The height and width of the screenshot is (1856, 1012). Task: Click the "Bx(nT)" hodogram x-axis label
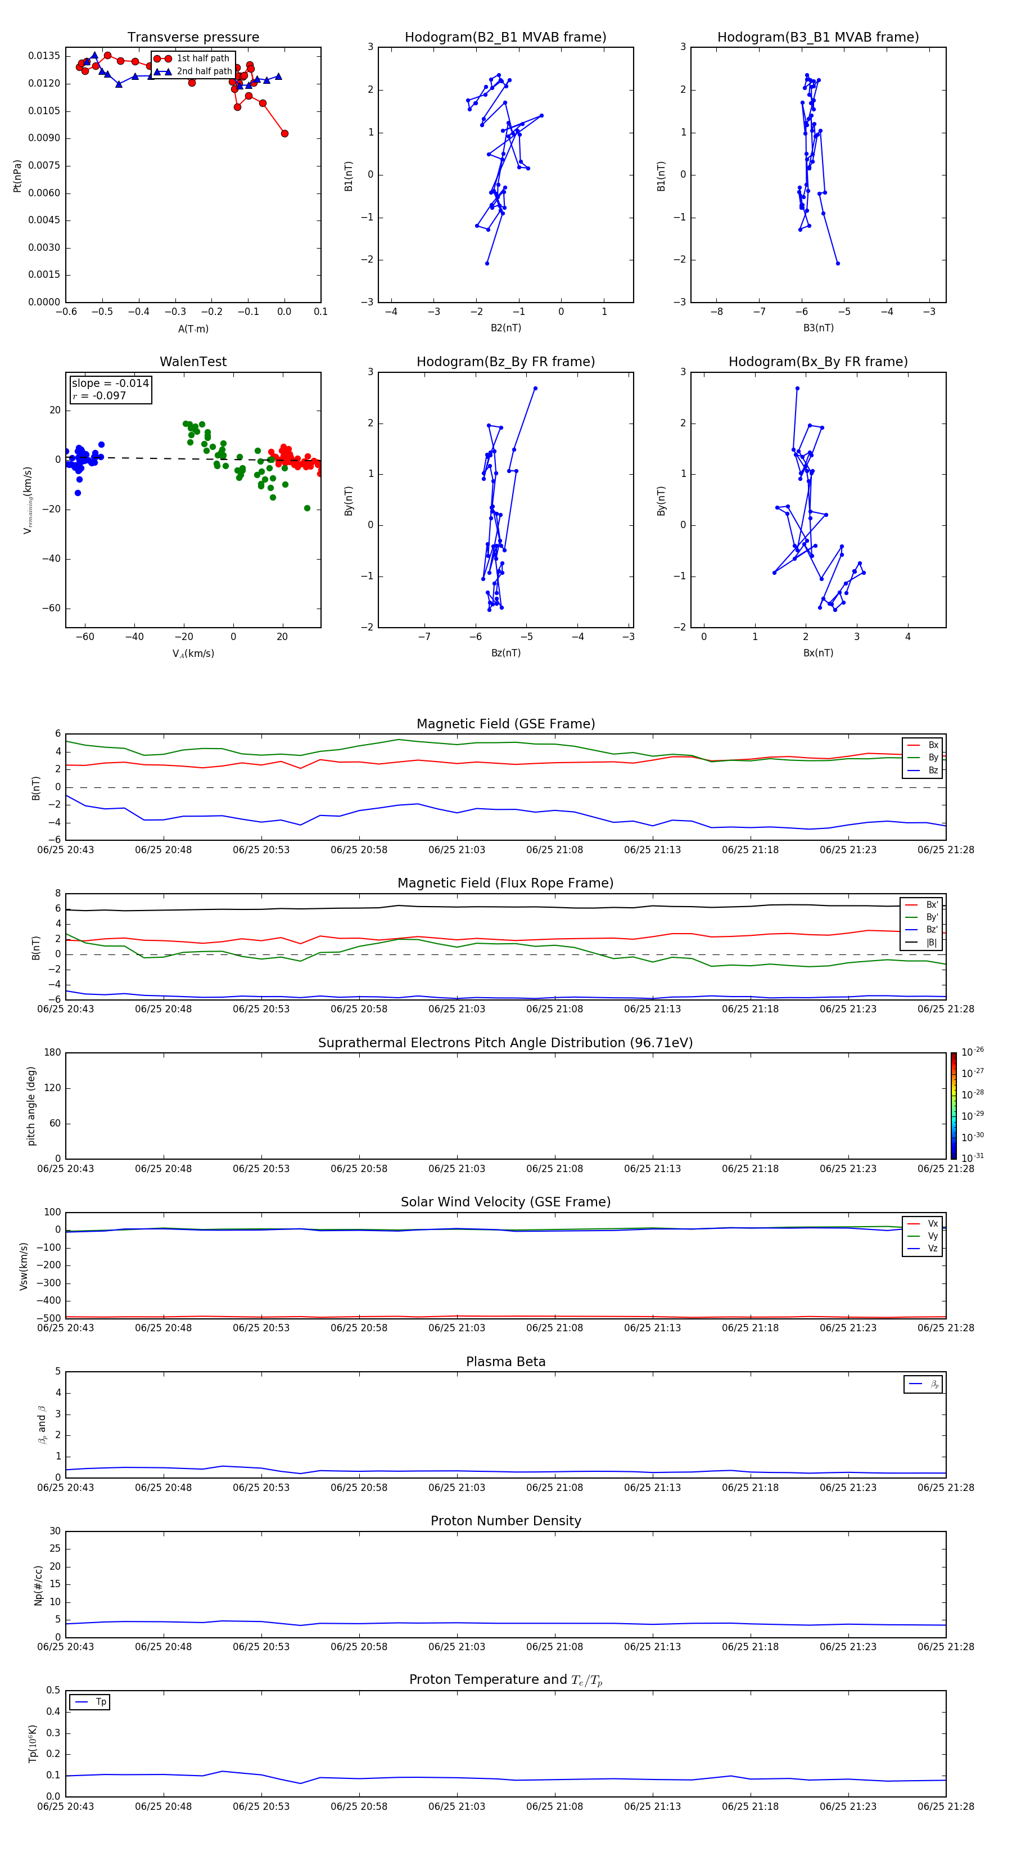[x=818, y=653]
